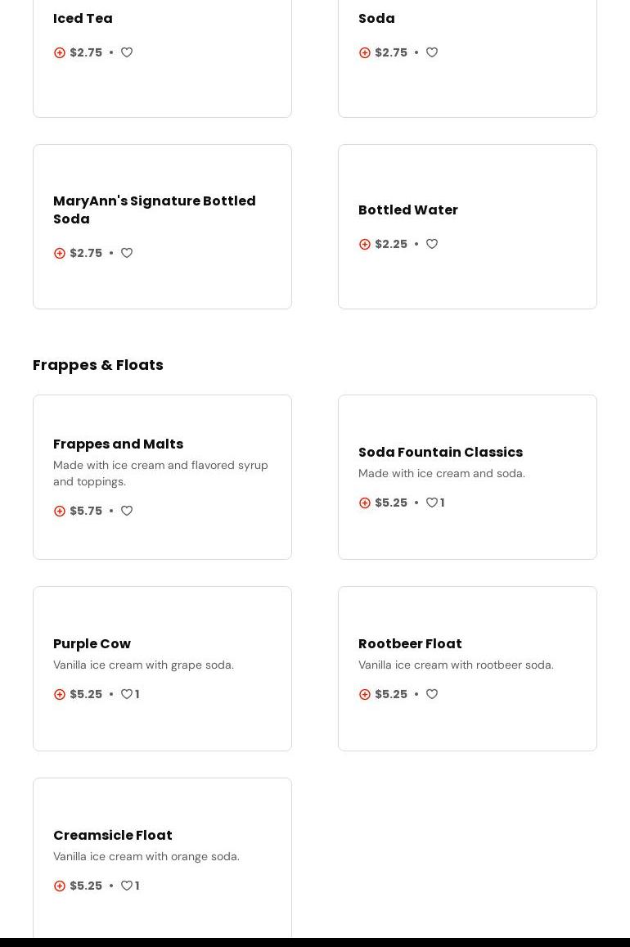
Task: Add Purple Cow with the plus icon
Action: (60, 694)
